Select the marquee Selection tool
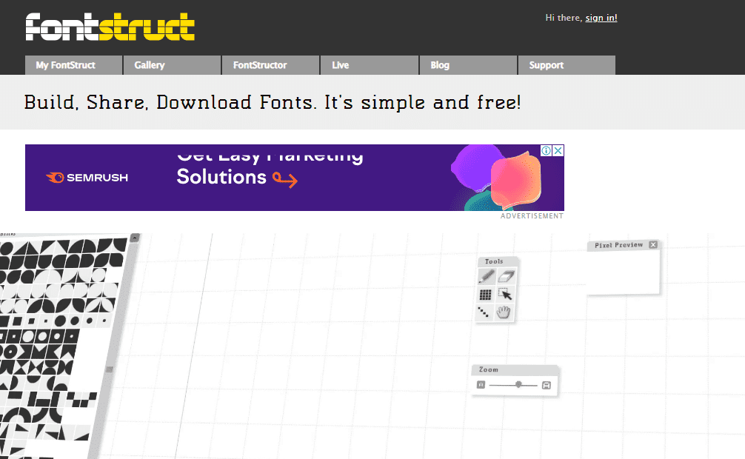 (x=505, y=295)
